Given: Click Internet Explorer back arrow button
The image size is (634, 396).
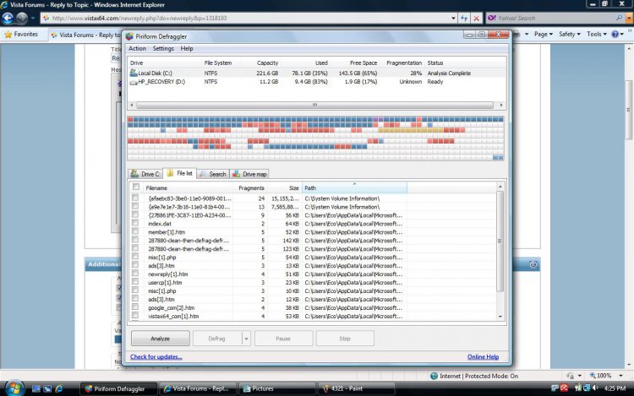Looking at the screenshot, I should click(8, 19).
